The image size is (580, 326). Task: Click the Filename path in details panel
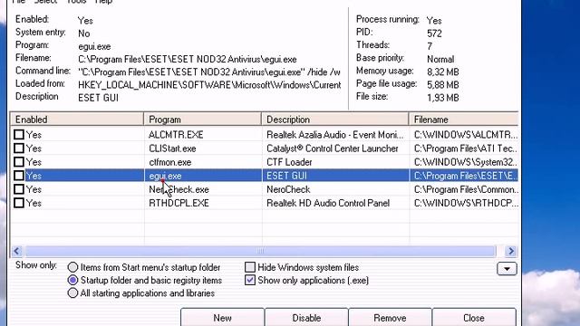pos(188,59)
